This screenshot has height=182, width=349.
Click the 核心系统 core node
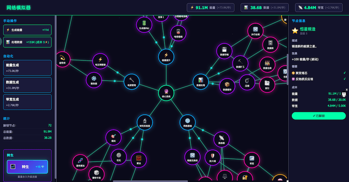pyautogui.click(x=166, y=93)
